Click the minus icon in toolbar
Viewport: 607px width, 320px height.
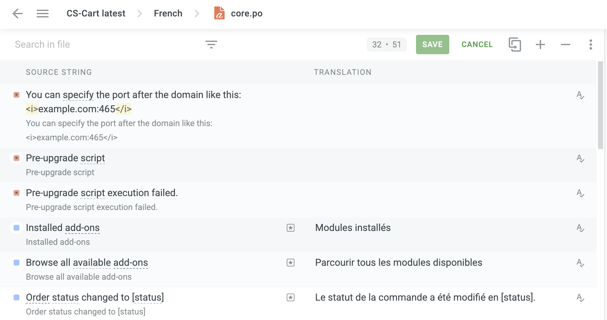566,45
